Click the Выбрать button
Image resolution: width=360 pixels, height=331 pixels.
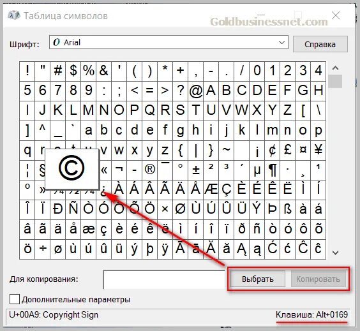click(258, 279)
